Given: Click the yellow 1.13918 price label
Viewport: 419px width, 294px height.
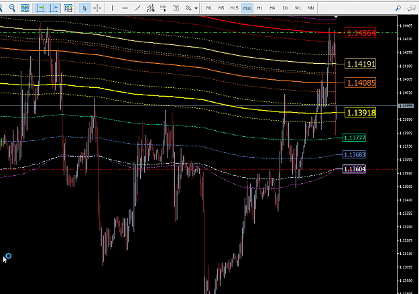Looking at the screenshot, I should click(360, 113).
